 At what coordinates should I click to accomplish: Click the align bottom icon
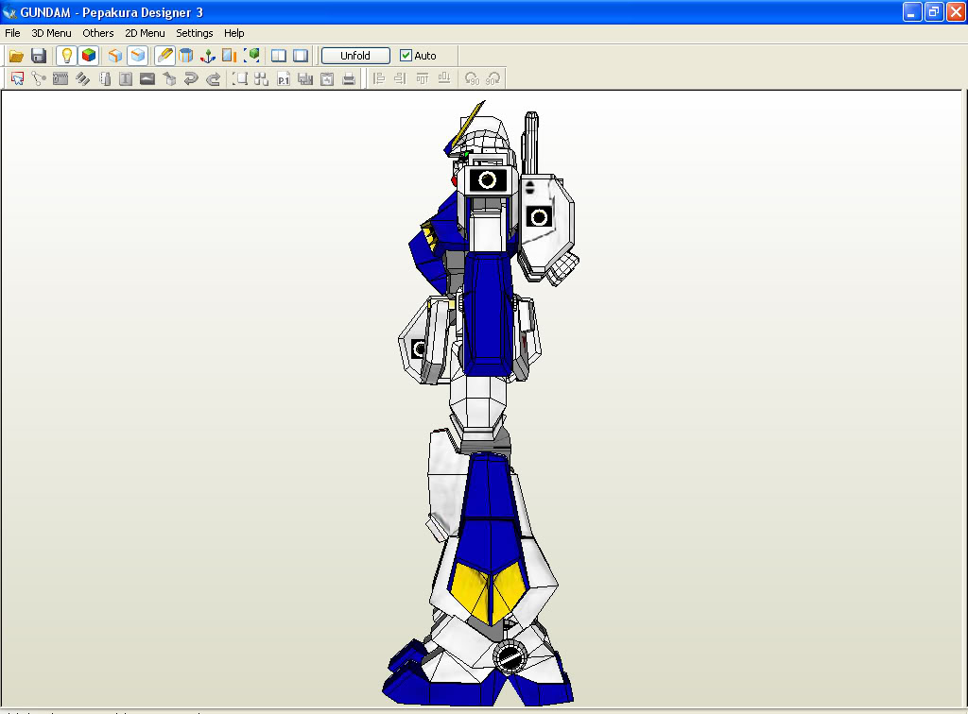click(444, 79)
